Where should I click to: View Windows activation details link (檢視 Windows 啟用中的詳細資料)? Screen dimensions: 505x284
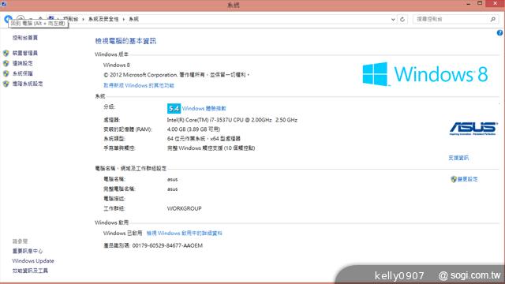click(x=184, y=234)
